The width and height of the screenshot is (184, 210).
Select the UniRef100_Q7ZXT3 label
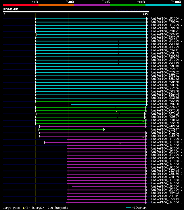click(x=165, y=199)
